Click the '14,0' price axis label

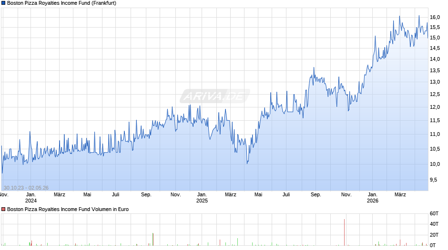[x=435, y=59]
